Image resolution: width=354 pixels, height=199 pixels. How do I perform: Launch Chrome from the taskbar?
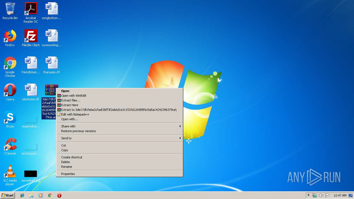(50, 195)
